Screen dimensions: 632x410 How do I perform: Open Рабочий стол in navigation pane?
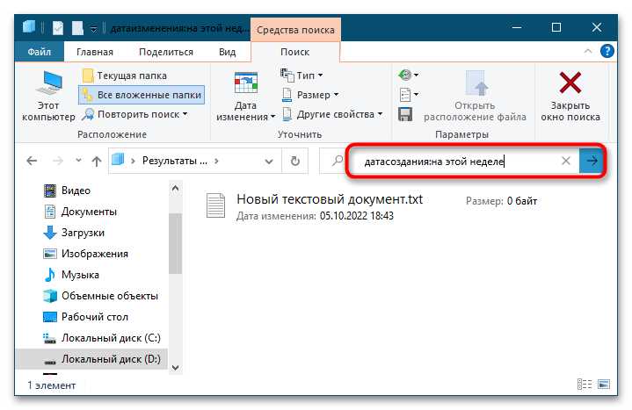85,317
